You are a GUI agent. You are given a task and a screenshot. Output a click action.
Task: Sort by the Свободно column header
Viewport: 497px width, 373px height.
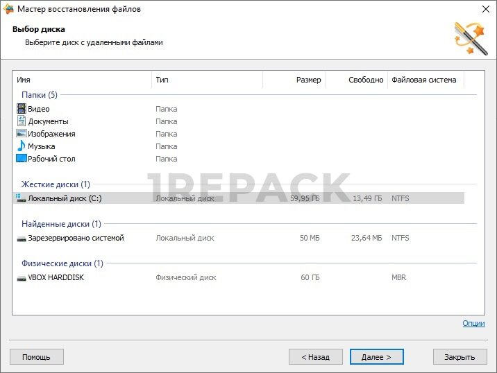point(356,80)
